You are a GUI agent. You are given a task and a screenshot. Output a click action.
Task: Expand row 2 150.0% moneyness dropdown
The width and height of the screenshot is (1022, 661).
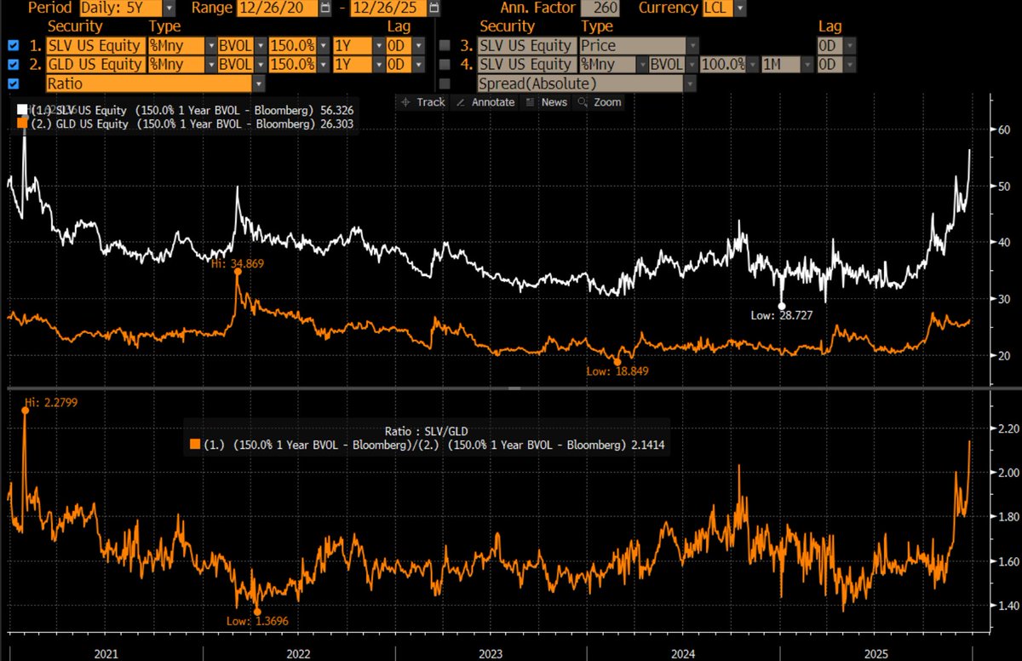pyautogui.click(x=322, y=65)
